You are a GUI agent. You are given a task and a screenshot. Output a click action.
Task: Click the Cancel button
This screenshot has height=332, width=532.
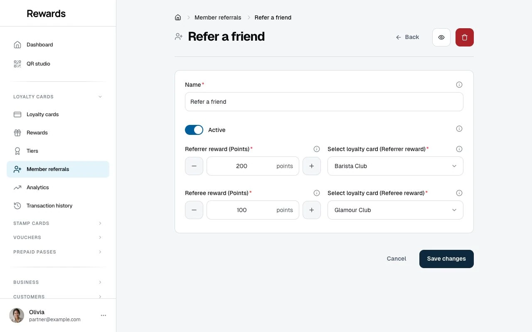[x=397, y=259]
